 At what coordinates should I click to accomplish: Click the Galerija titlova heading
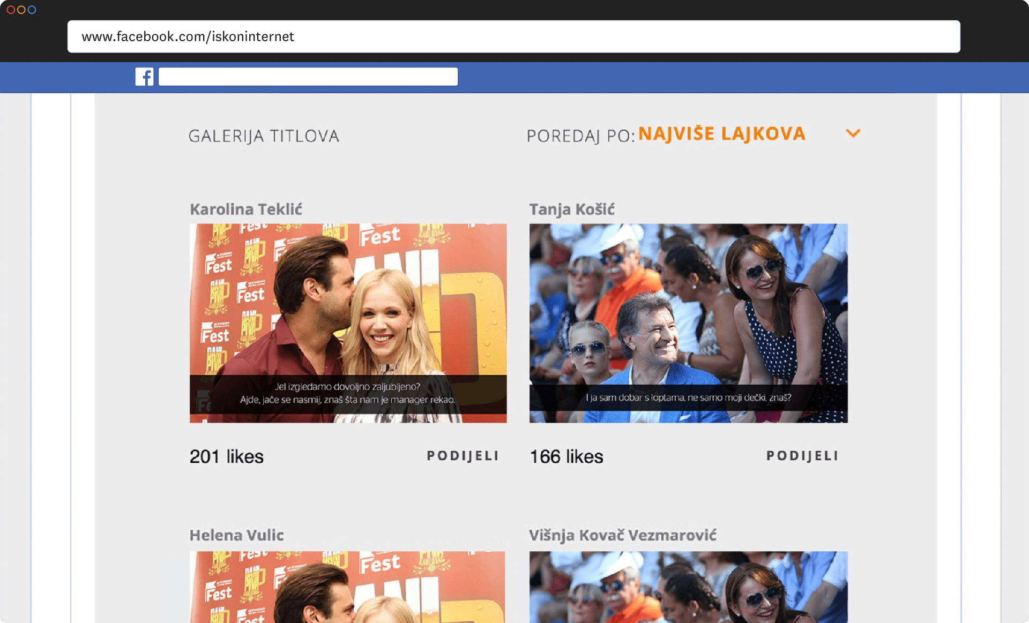click(x=264, y=136)
